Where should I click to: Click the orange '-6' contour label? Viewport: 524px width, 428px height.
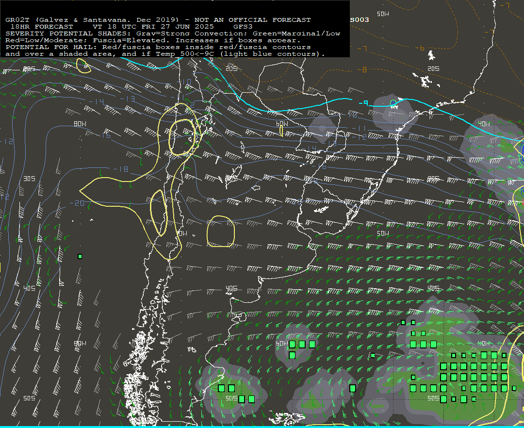420,48
